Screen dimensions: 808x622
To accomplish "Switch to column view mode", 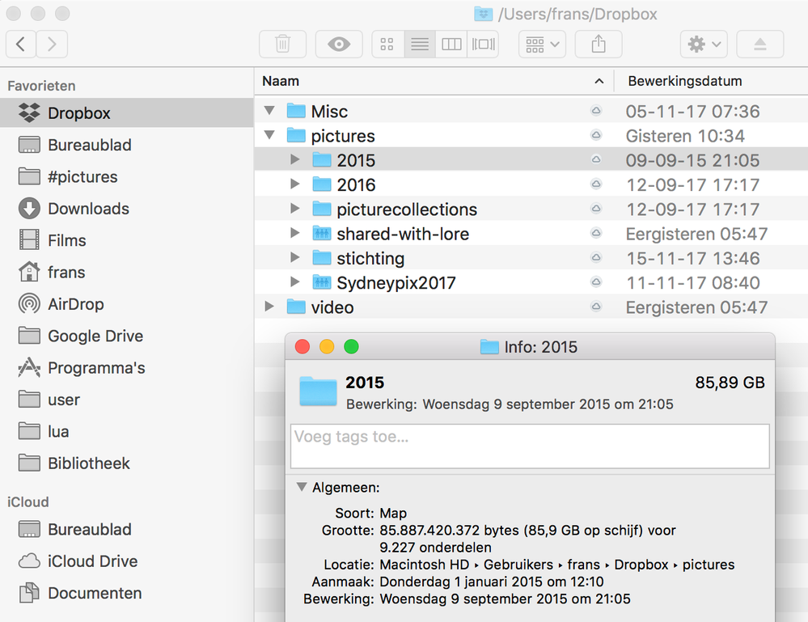I will pos(451,44).
